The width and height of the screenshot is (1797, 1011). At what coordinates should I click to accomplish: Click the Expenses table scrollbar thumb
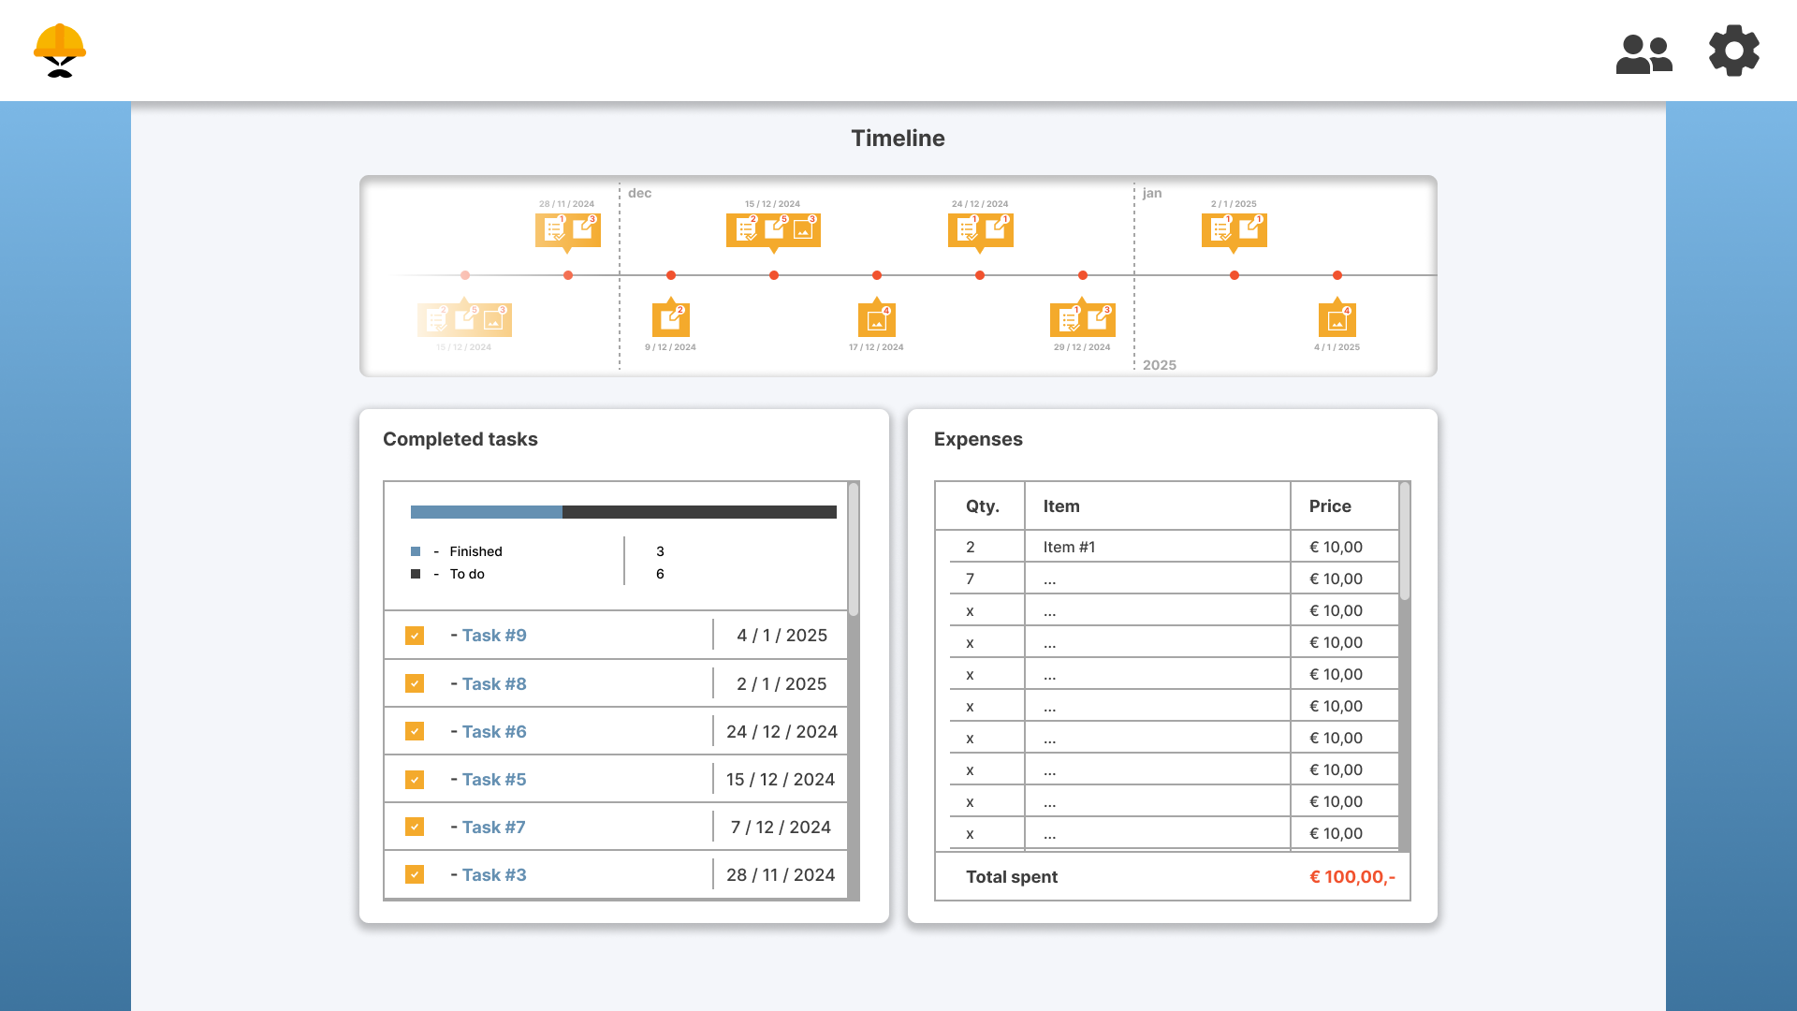(x=1405, y=543)
